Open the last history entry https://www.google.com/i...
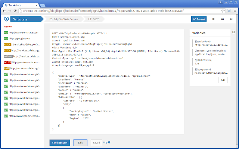The image size is (239, 149). tap(22, 116)
